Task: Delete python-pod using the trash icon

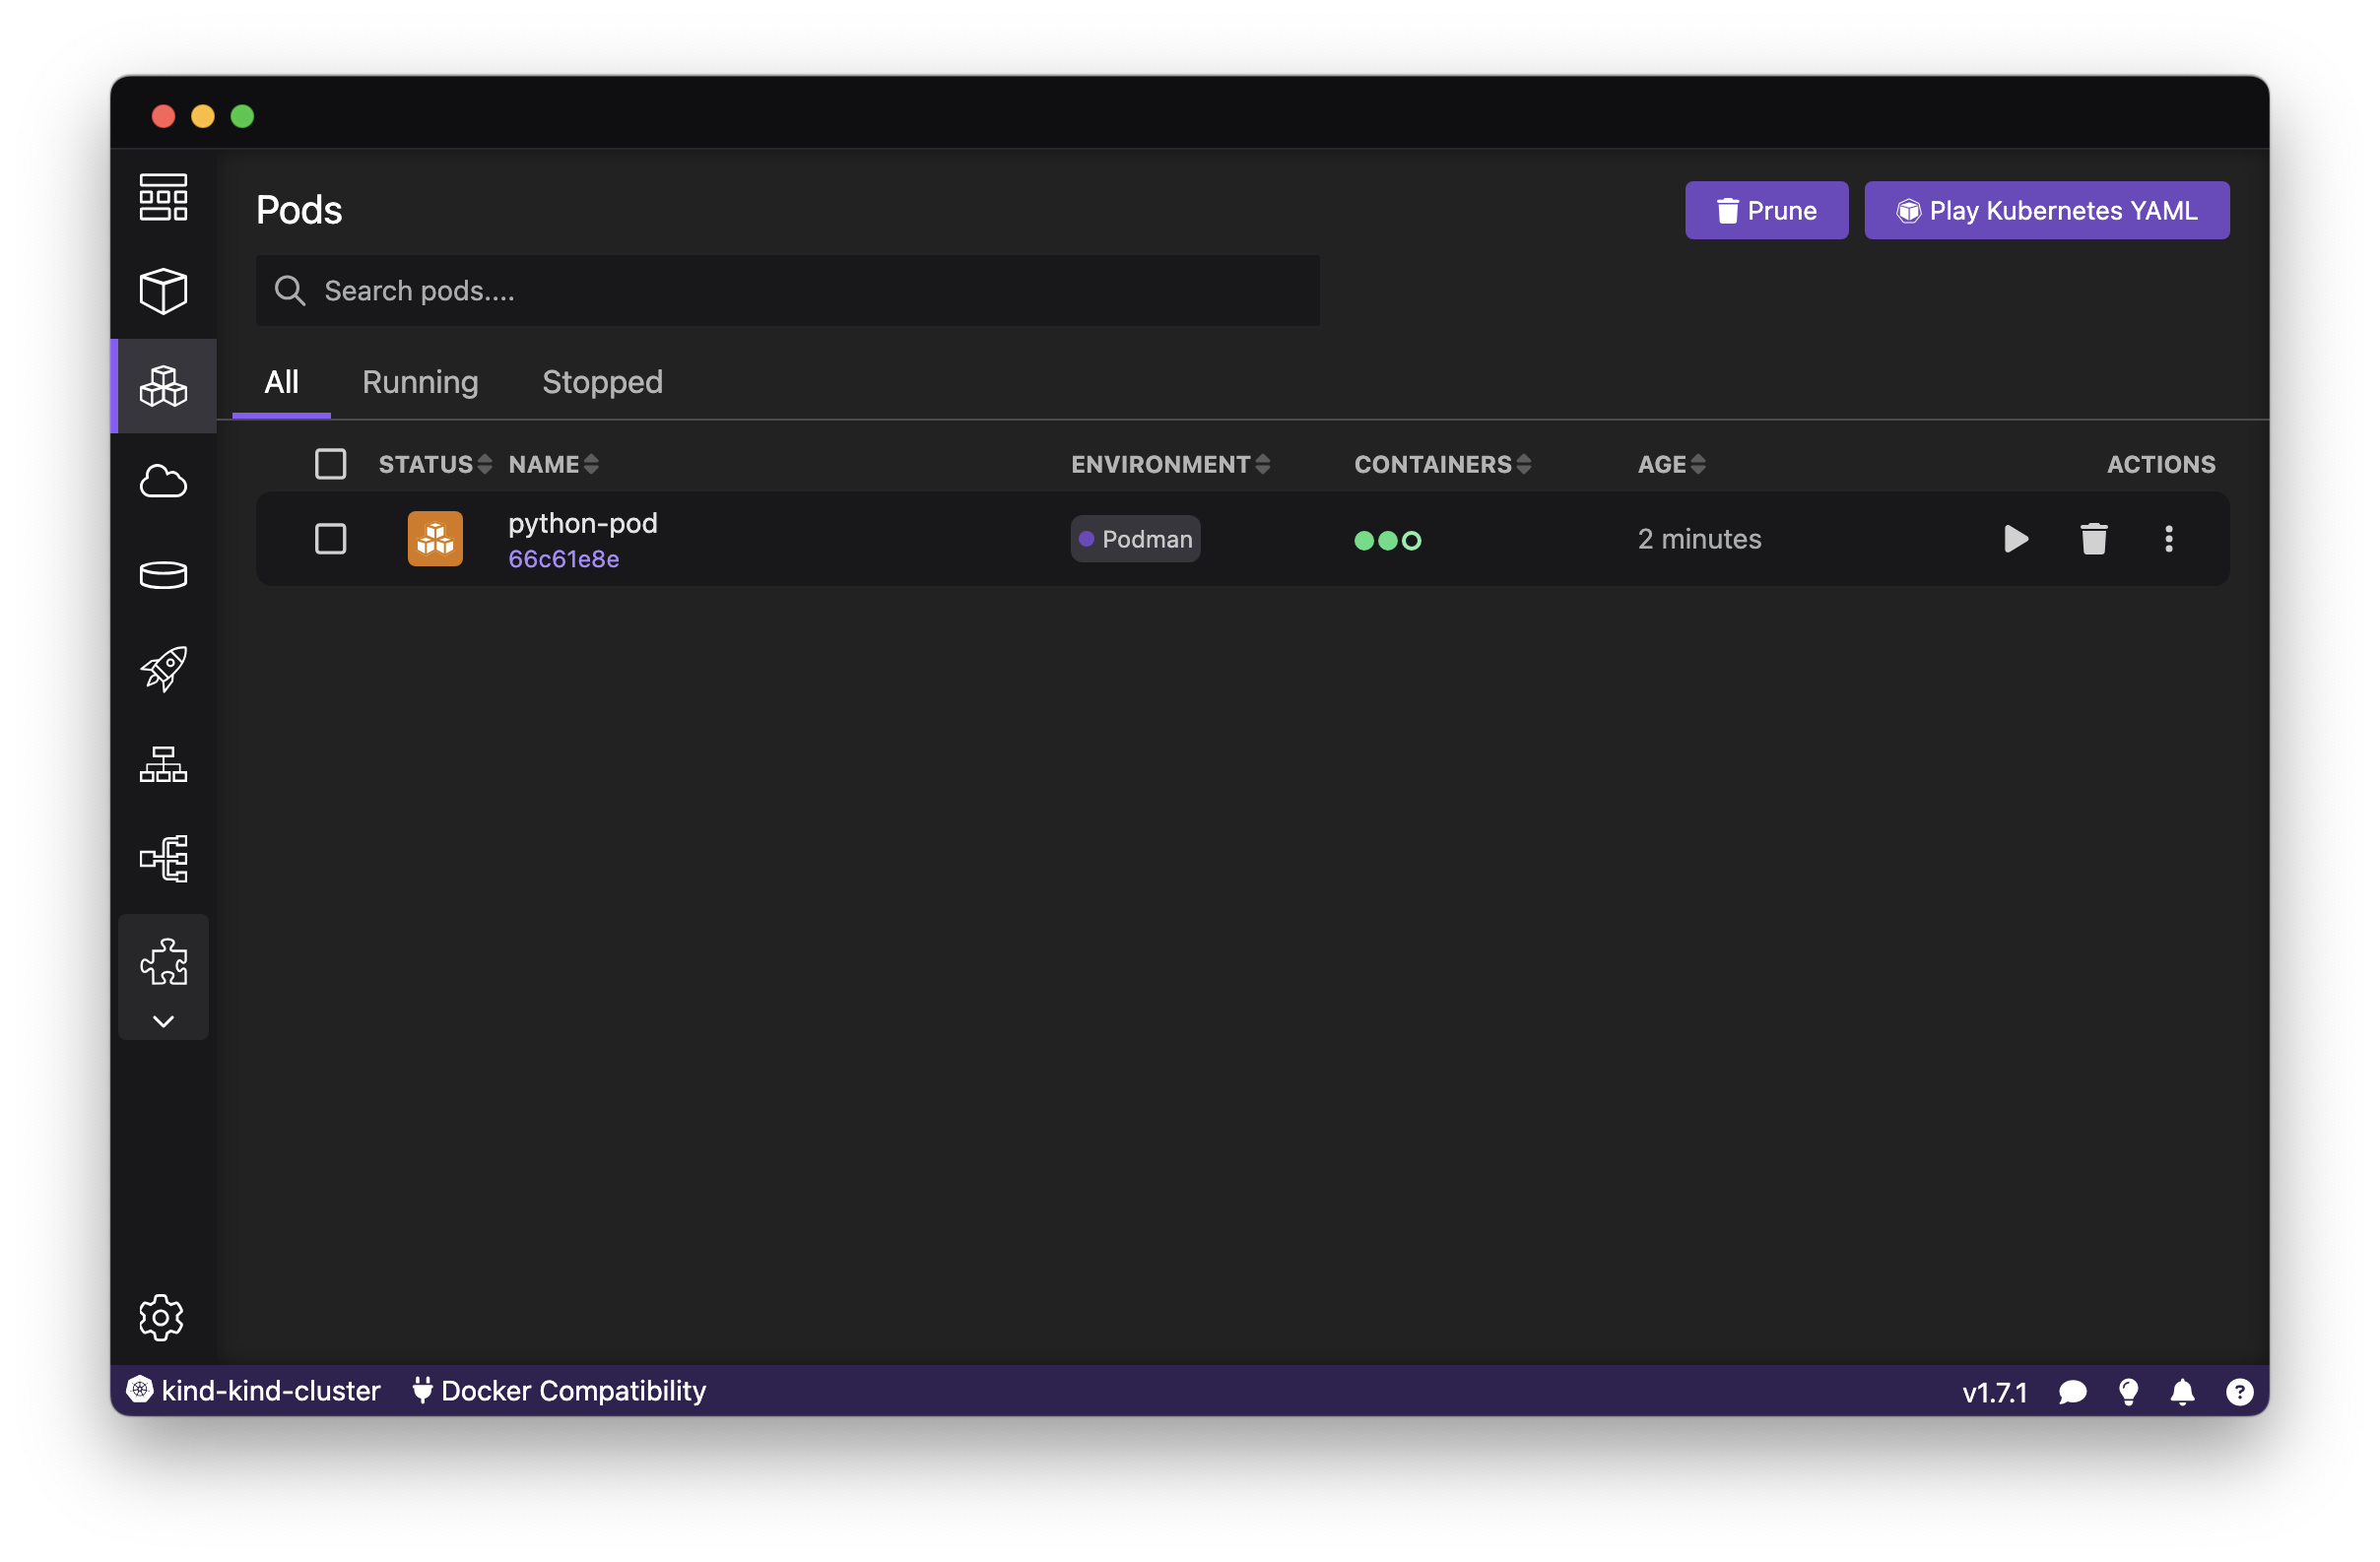Action: [x=2094, y=539]
